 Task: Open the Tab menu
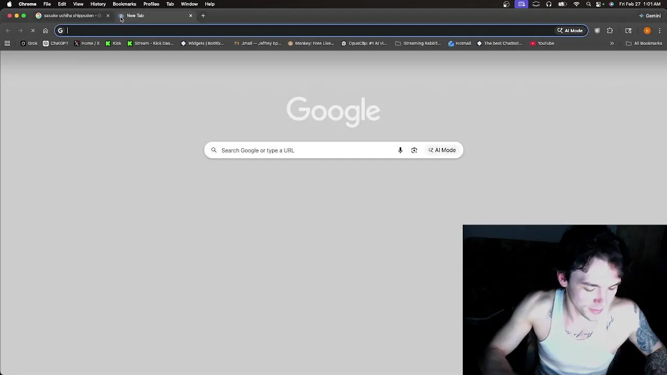point(170,4)
